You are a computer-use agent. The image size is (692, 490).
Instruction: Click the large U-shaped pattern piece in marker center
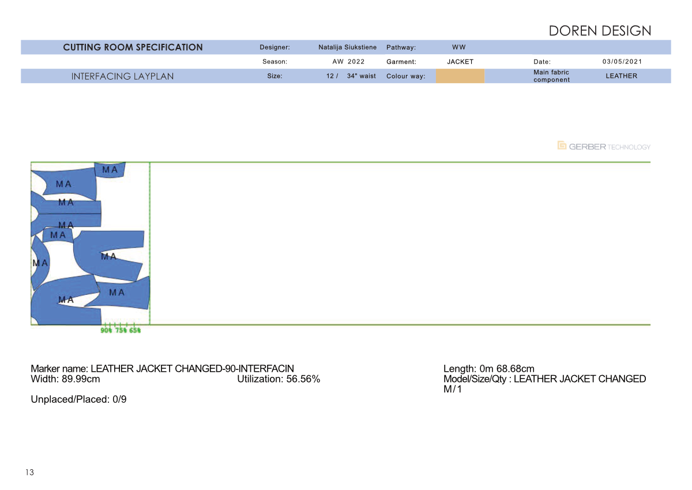[108, 255]
